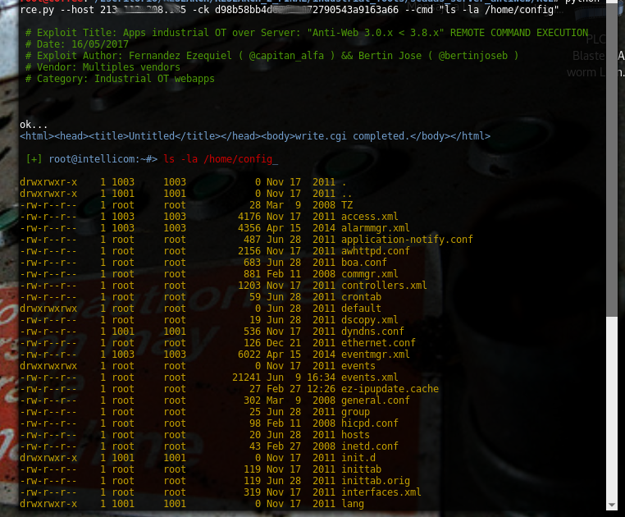
Task: Click the init.d directory name
Action: click(358, 458)
